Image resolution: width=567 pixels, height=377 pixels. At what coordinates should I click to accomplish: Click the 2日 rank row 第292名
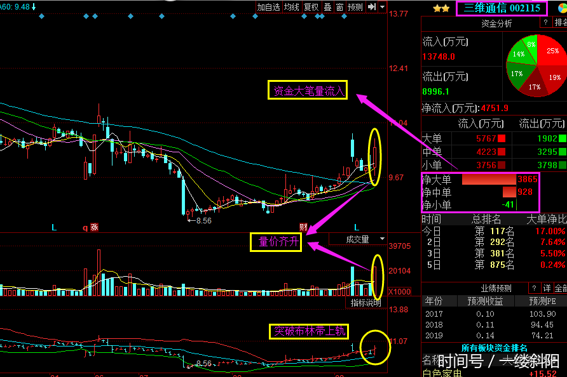494,242
